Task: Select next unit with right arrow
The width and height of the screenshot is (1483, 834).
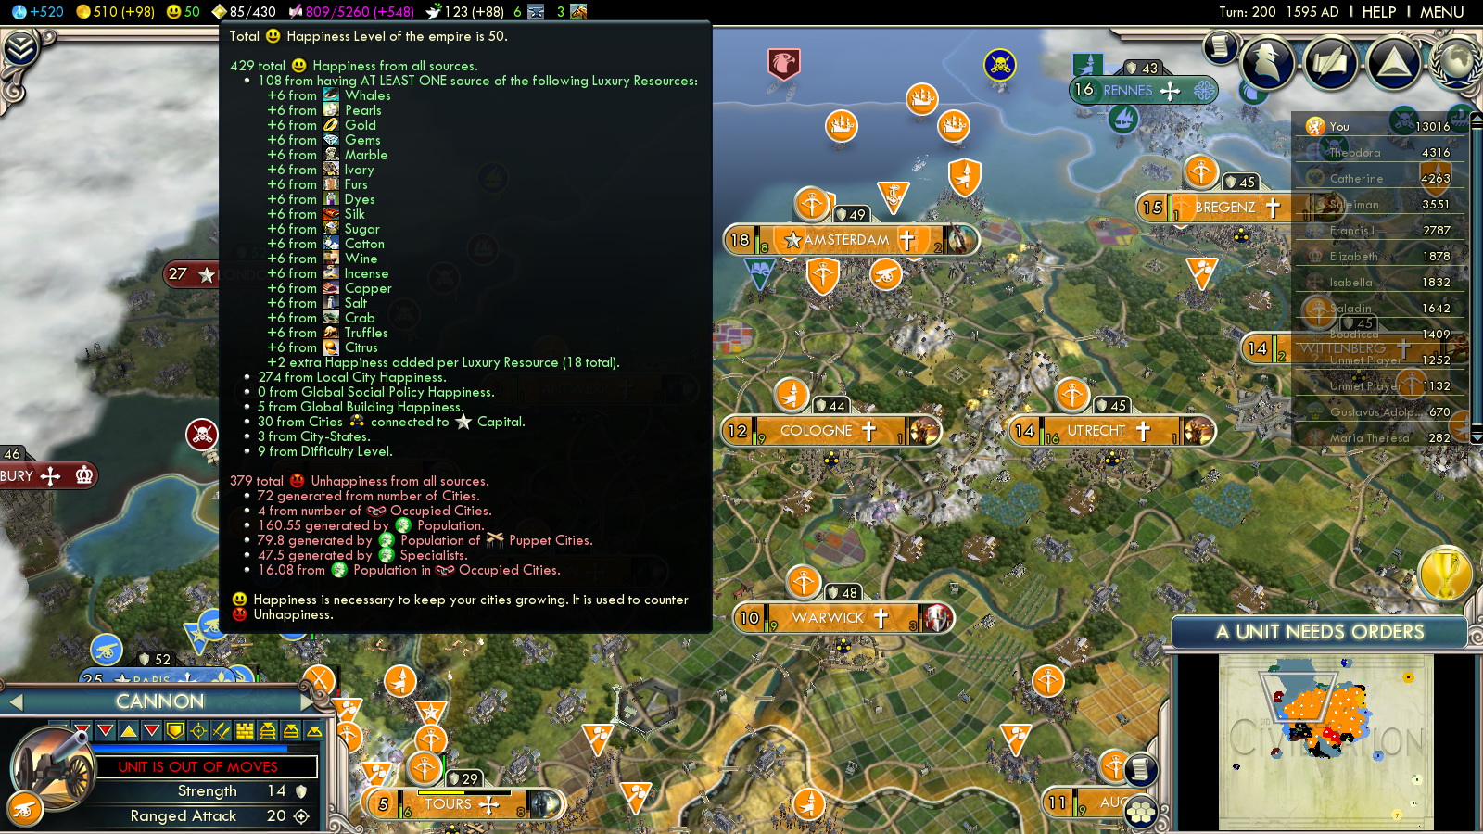Action: point(307,703)
